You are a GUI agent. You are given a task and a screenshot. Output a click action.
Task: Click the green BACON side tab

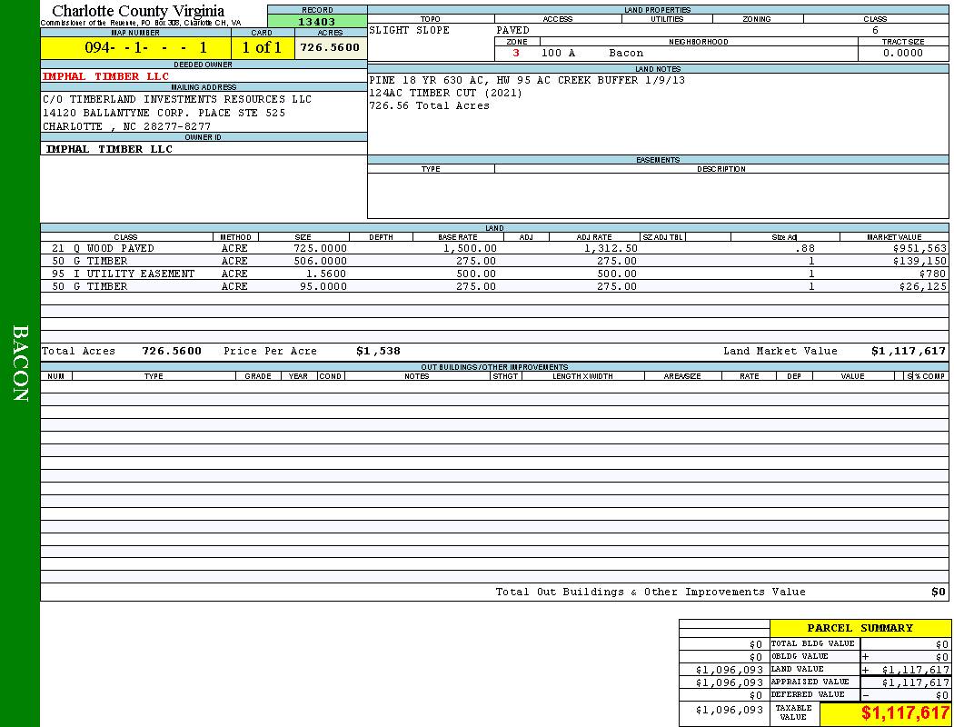click(x=20, y=363)
